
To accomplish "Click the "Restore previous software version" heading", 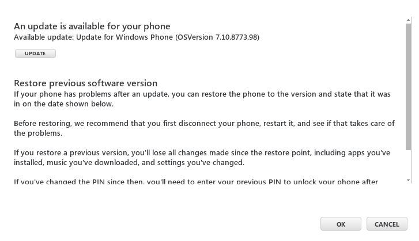I will [x=85, y=83].
